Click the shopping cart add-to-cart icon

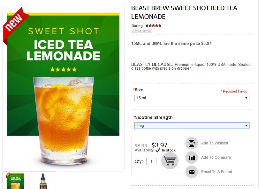point(170,161)
